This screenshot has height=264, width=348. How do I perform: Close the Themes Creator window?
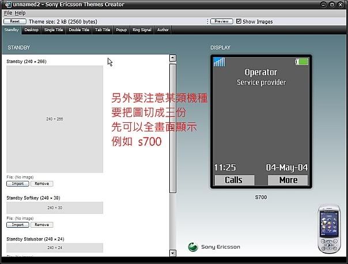pyautogui.click(x=341, y=5)
